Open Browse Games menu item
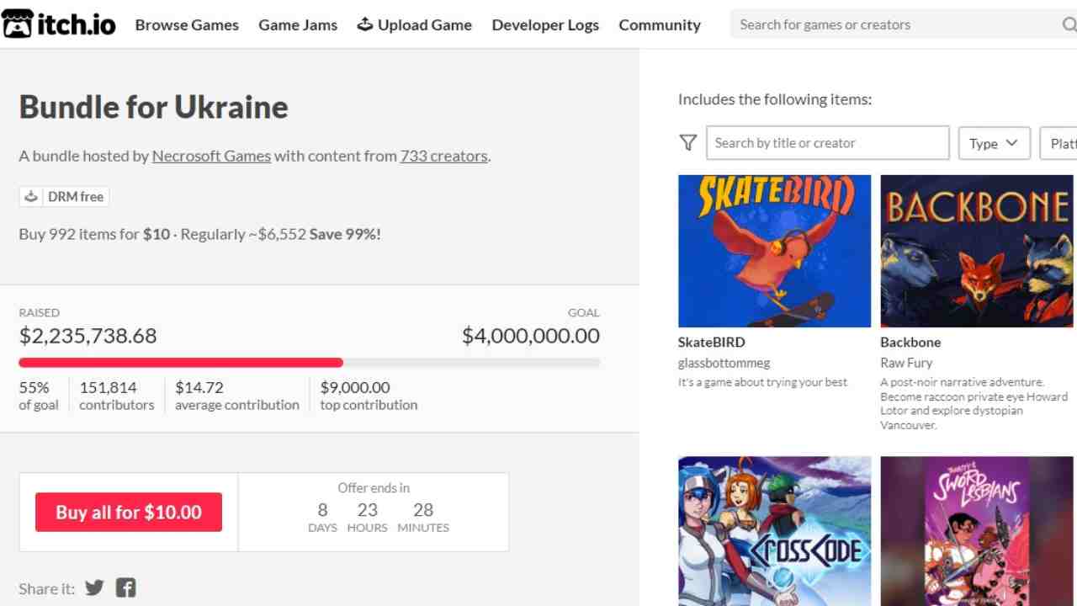This screenshot has width=1077, height=606. [187, 24]
